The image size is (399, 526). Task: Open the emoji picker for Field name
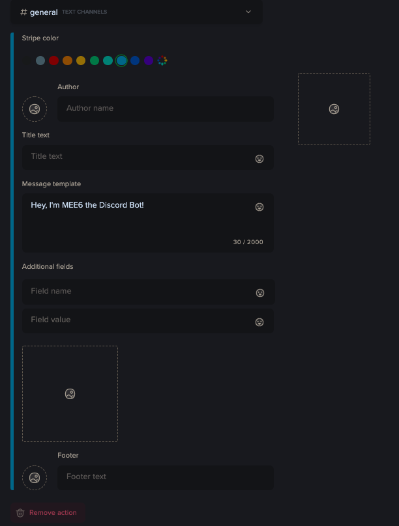point(259,292)
